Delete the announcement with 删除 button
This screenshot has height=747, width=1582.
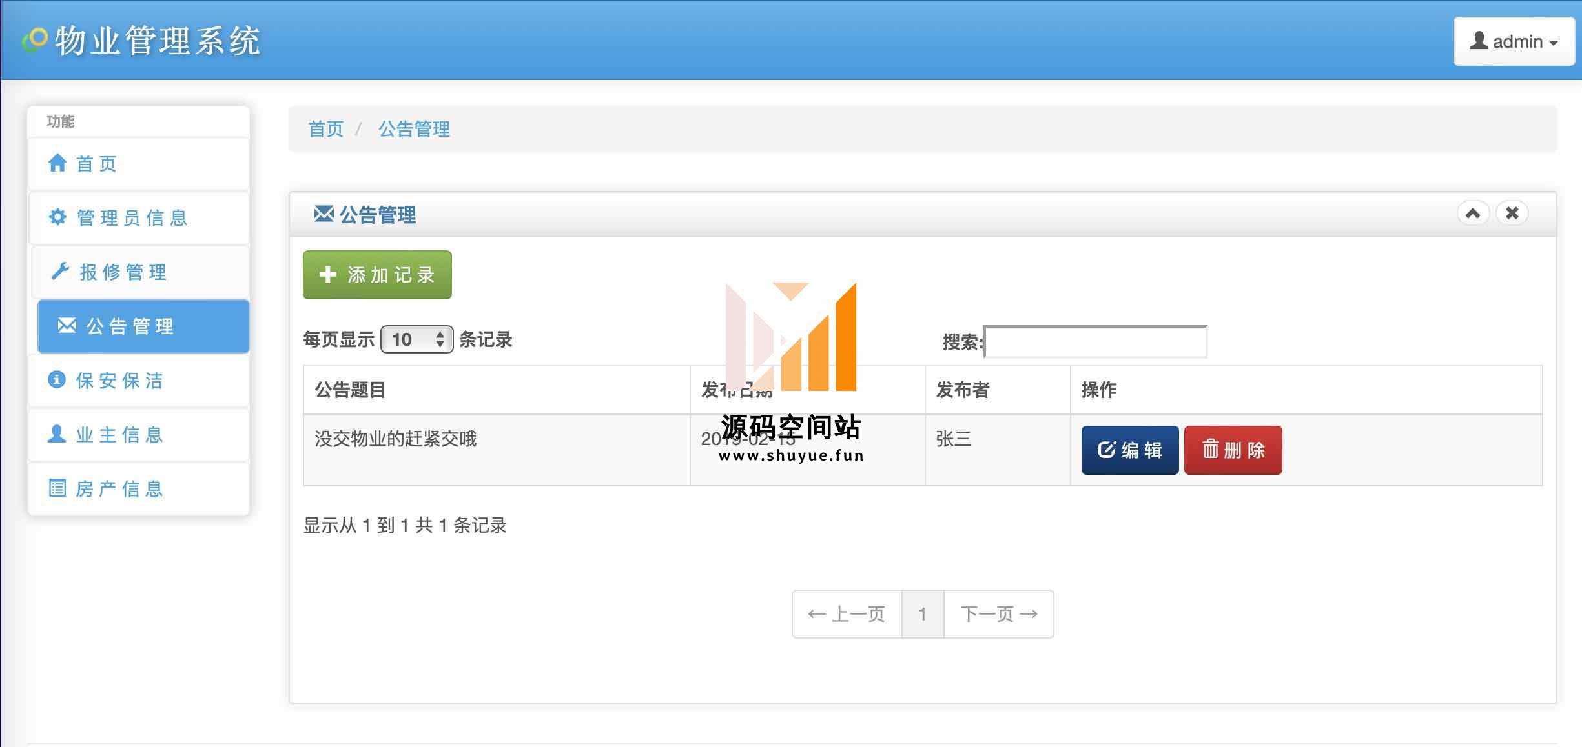pyautogui.click(x=1233, y=450)
